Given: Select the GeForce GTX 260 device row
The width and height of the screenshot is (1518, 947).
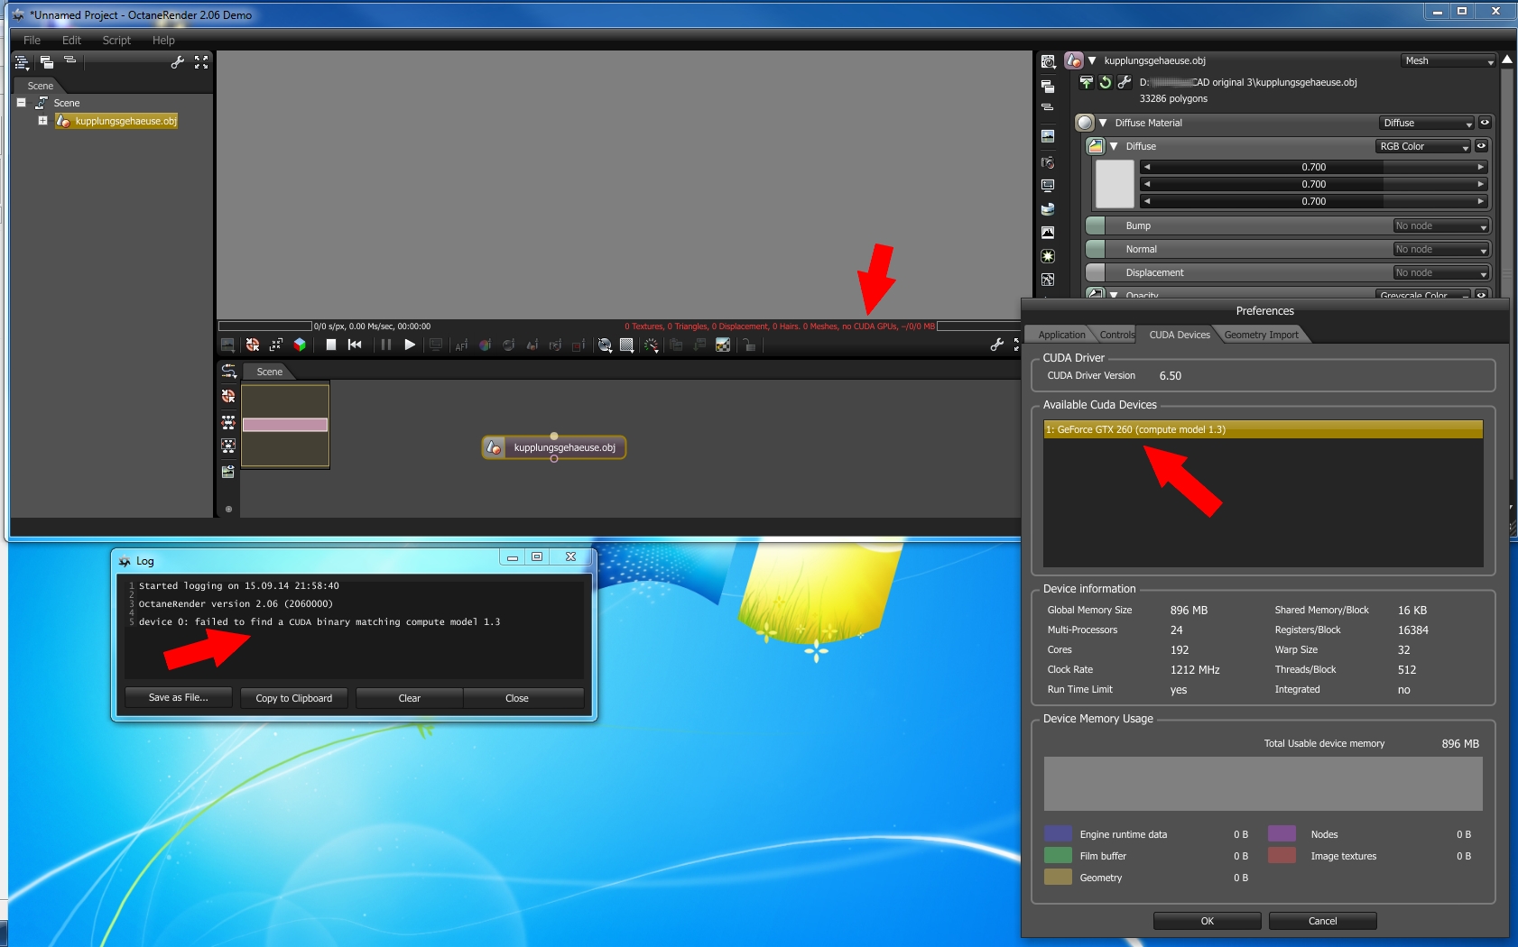Looking at the screenshot, I should point(1263,429).
